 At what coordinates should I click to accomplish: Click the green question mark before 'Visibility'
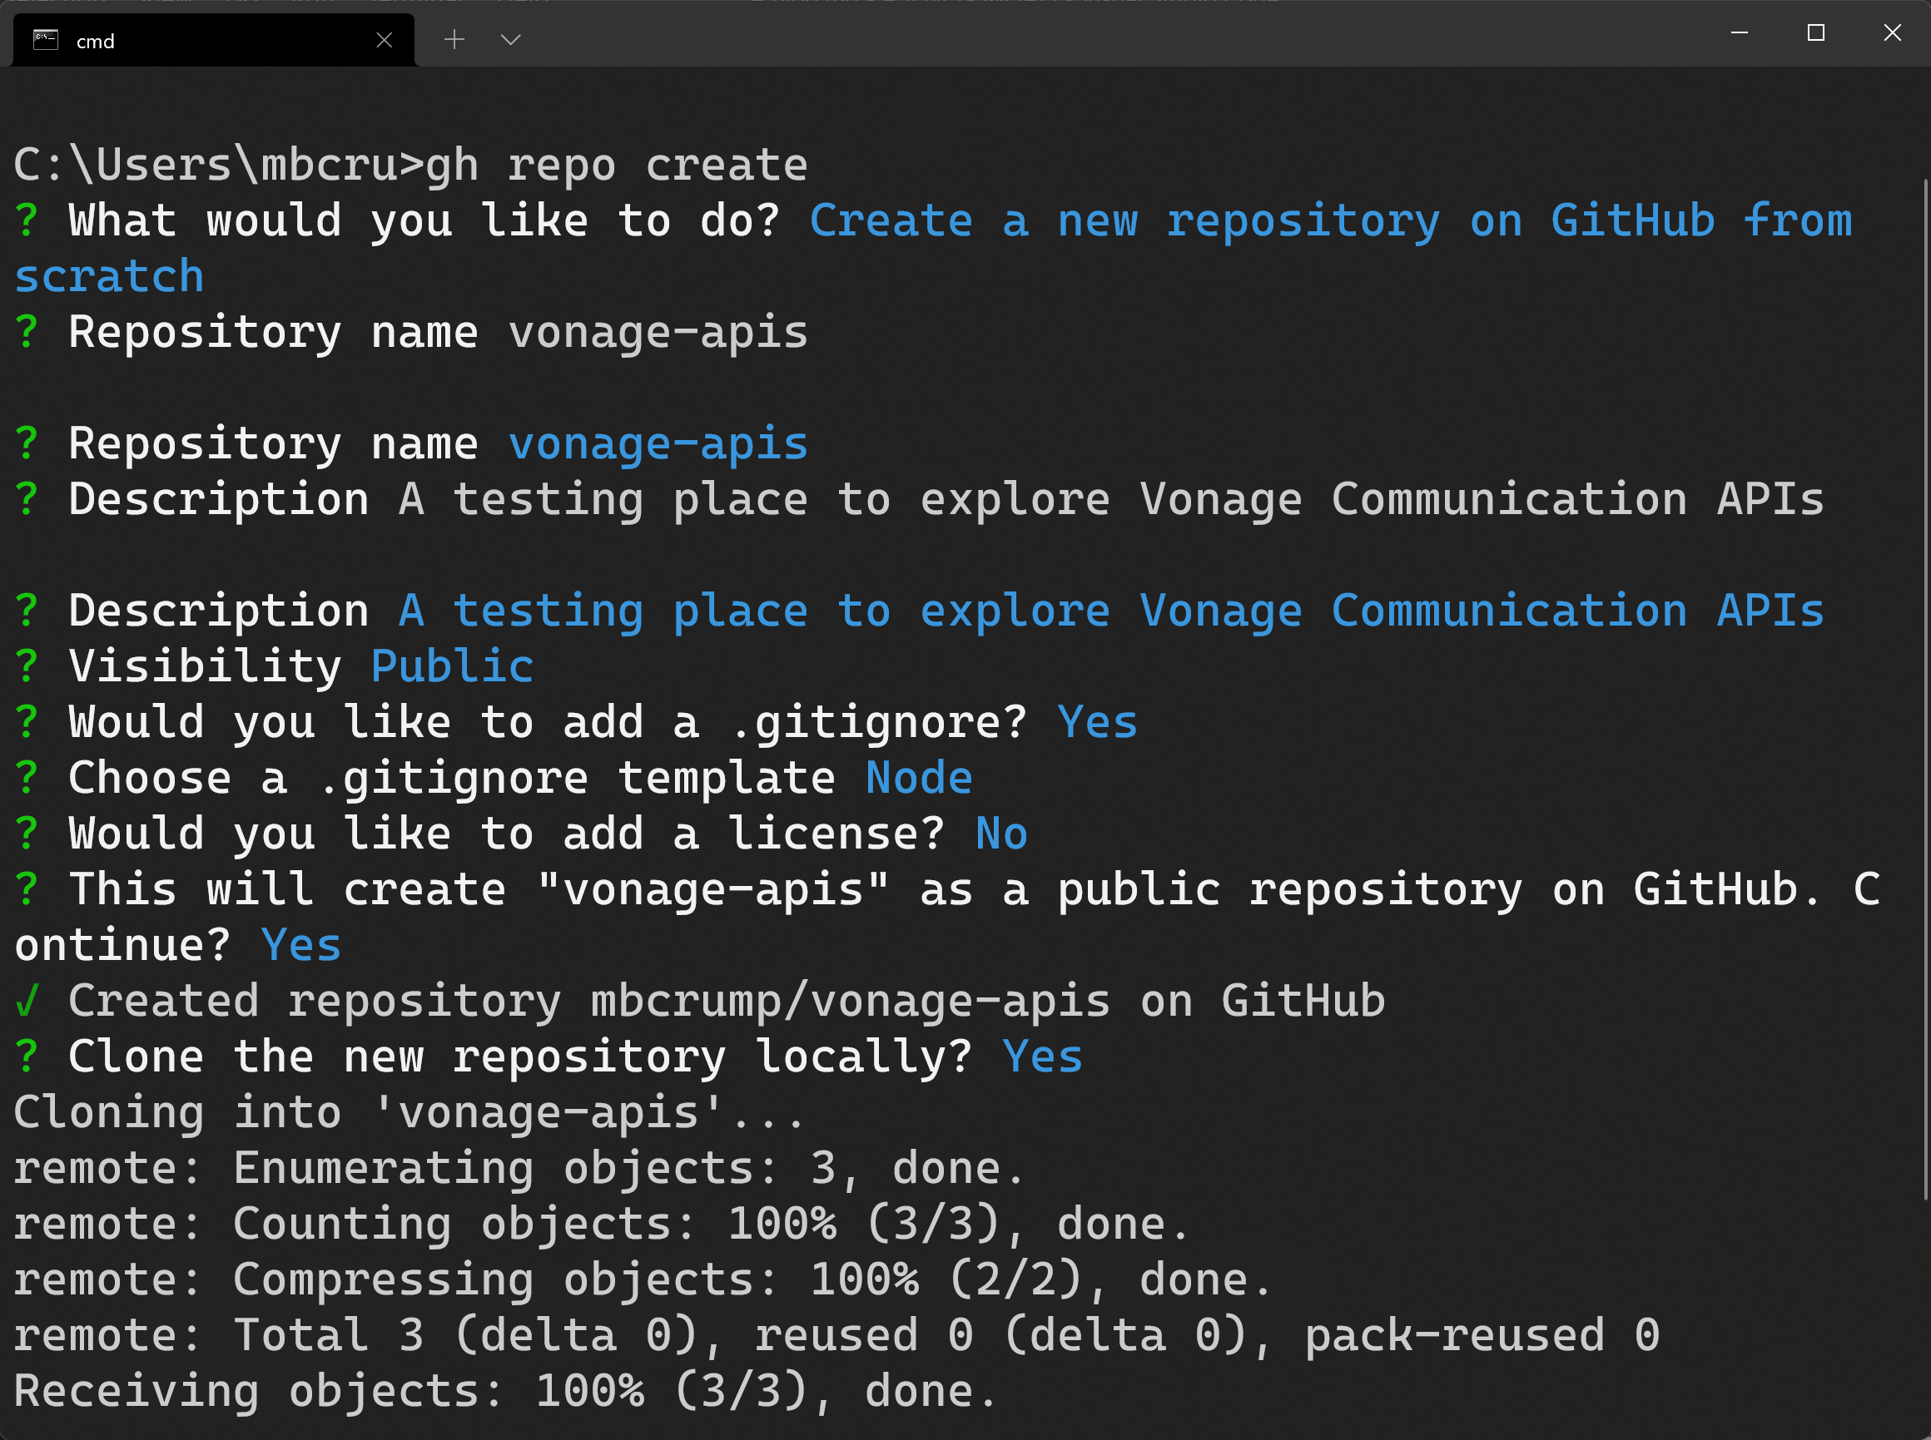(x=27, y=667)
